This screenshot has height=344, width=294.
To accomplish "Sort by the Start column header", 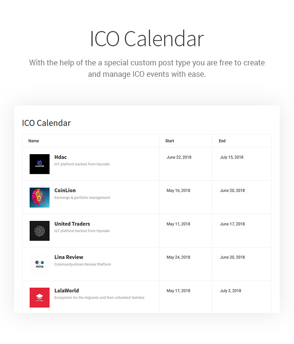I will pyautogui.click(x=170, y=141).
